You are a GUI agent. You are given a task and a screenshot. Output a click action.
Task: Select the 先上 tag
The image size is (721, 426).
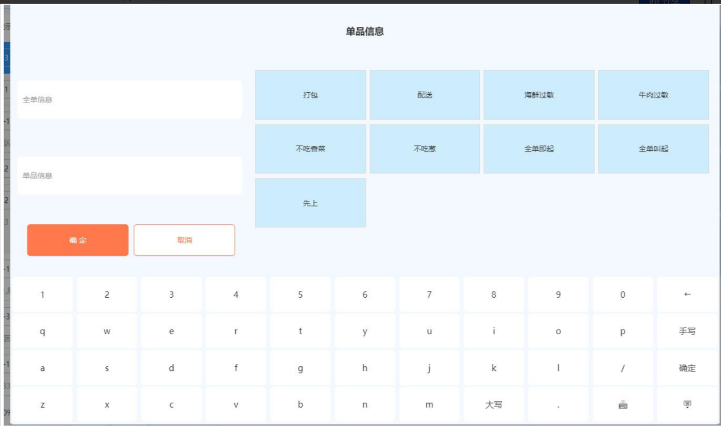point(310,203)
